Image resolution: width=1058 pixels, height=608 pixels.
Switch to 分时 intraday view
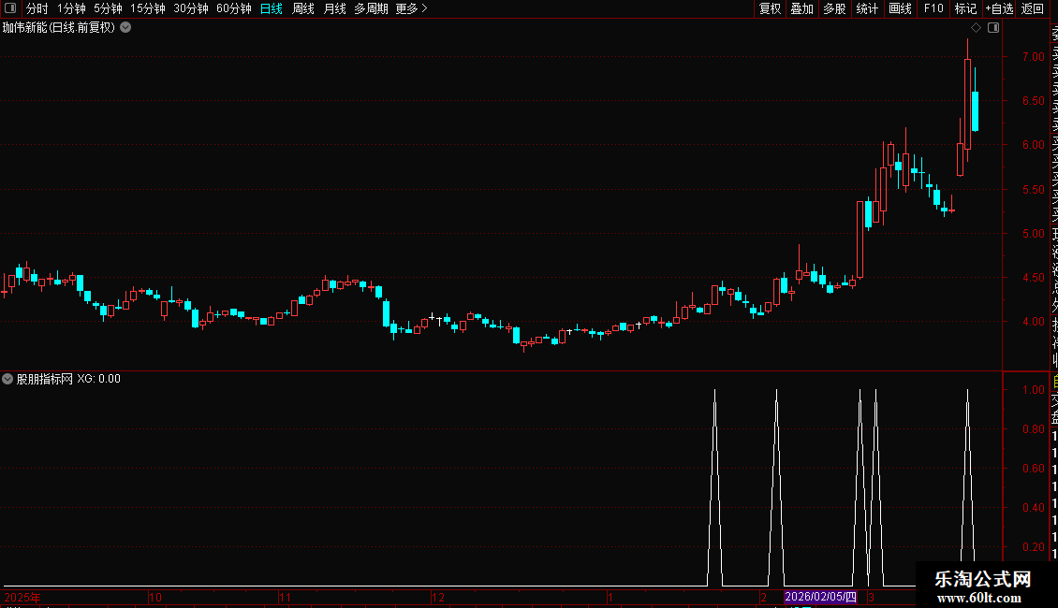coord(37,8)
